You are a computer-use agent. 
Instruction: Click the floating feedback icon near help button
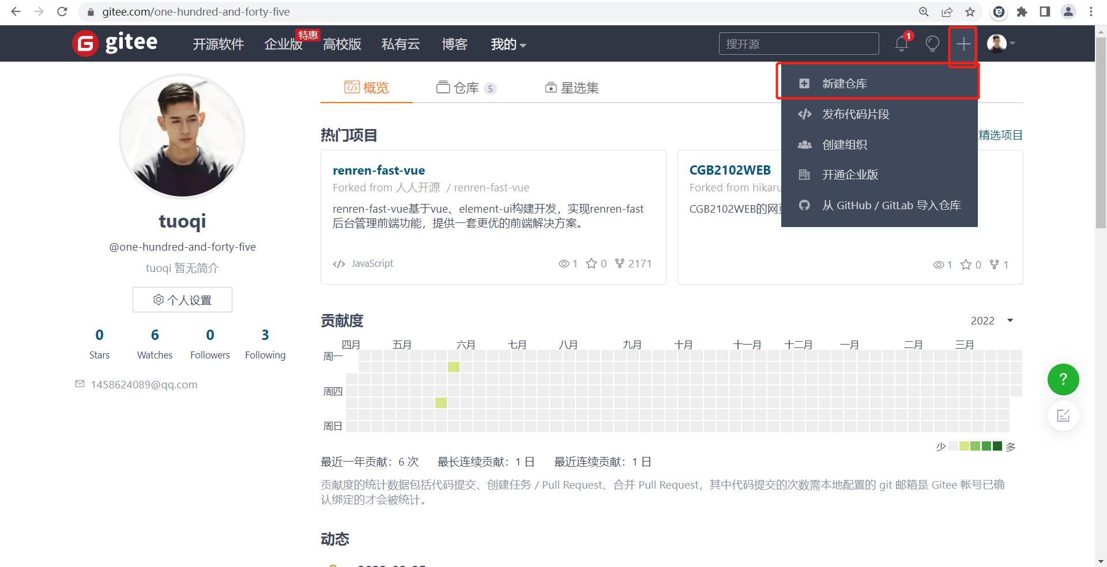[x=1064, y=416]
